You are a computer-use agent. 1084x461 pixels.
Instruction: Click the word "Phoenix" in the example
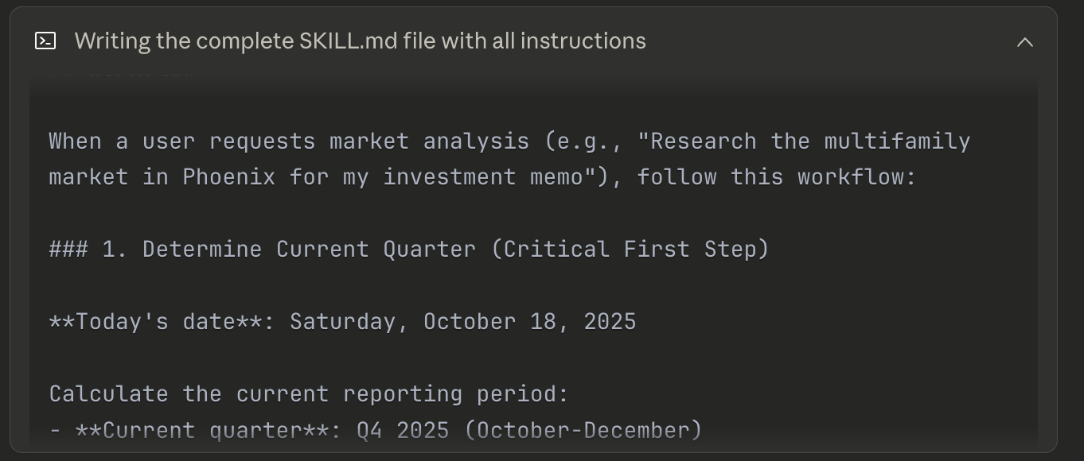pyautogui.click(x=228, y=176)
